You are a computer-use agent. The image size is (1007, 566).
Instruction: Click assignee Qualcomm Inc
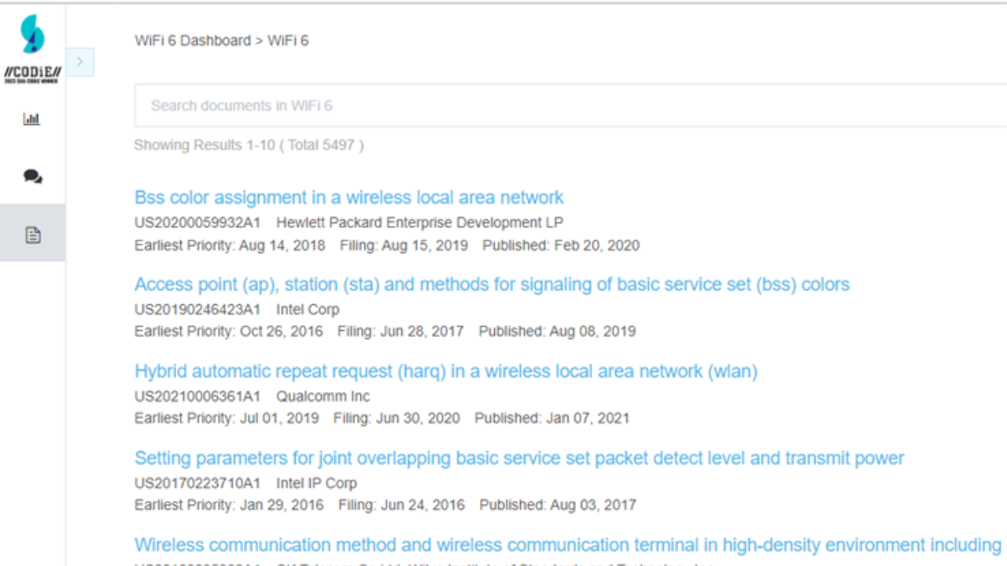(323, 396)
